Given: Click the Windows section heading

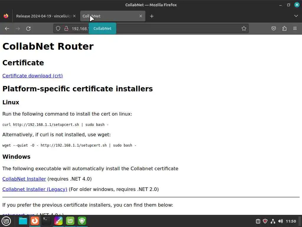Looking at the screenshot, I should (17, 157).
